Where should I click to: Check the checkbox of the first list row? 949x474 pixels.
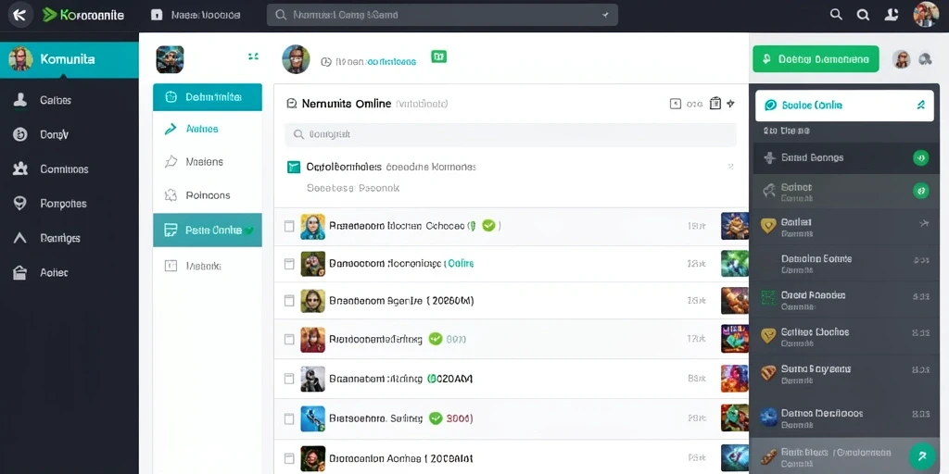289,226
